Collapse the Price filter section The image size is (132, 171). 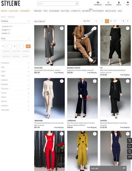coord(29,38)
